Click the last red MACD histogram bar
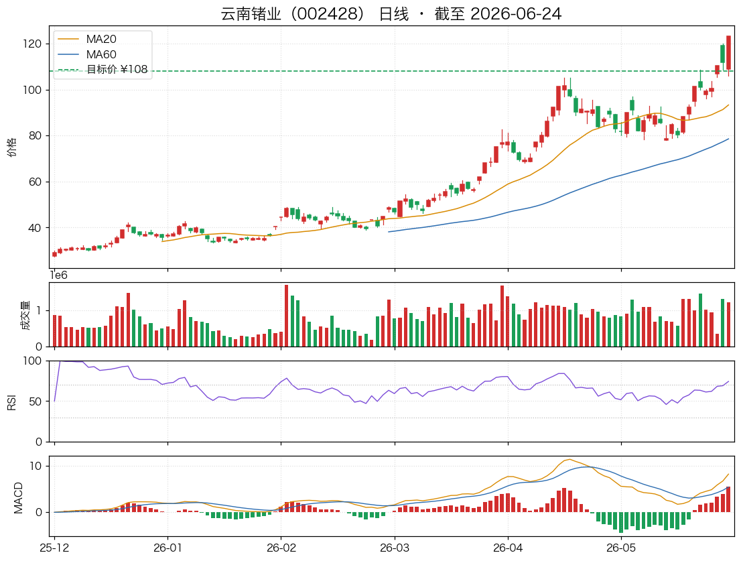Viewport: 741px width, 561px height. coord(728,499)
